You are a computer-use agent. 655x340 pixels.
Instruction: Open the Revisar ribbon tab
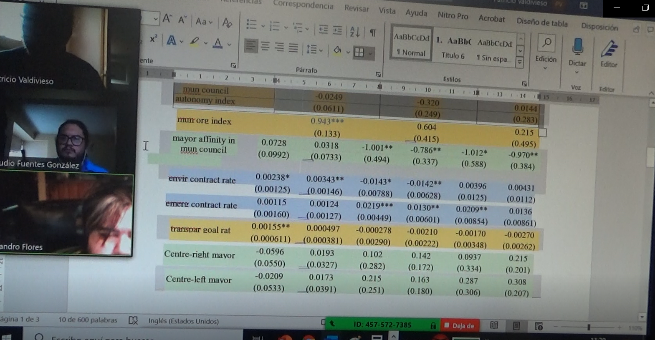pyautogui.click(x=357, y=8)
